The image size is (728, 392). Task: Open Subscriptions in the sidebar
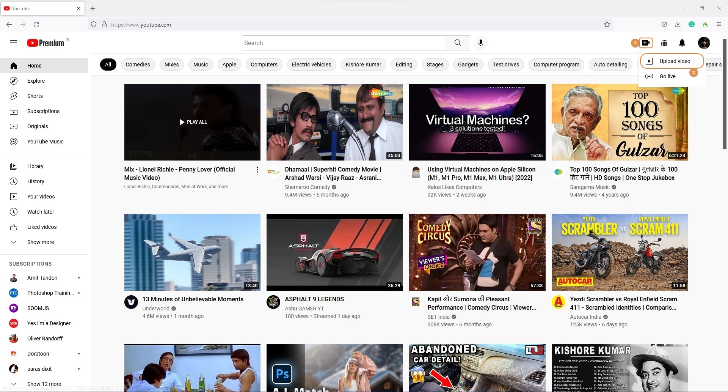pos(44,111)
